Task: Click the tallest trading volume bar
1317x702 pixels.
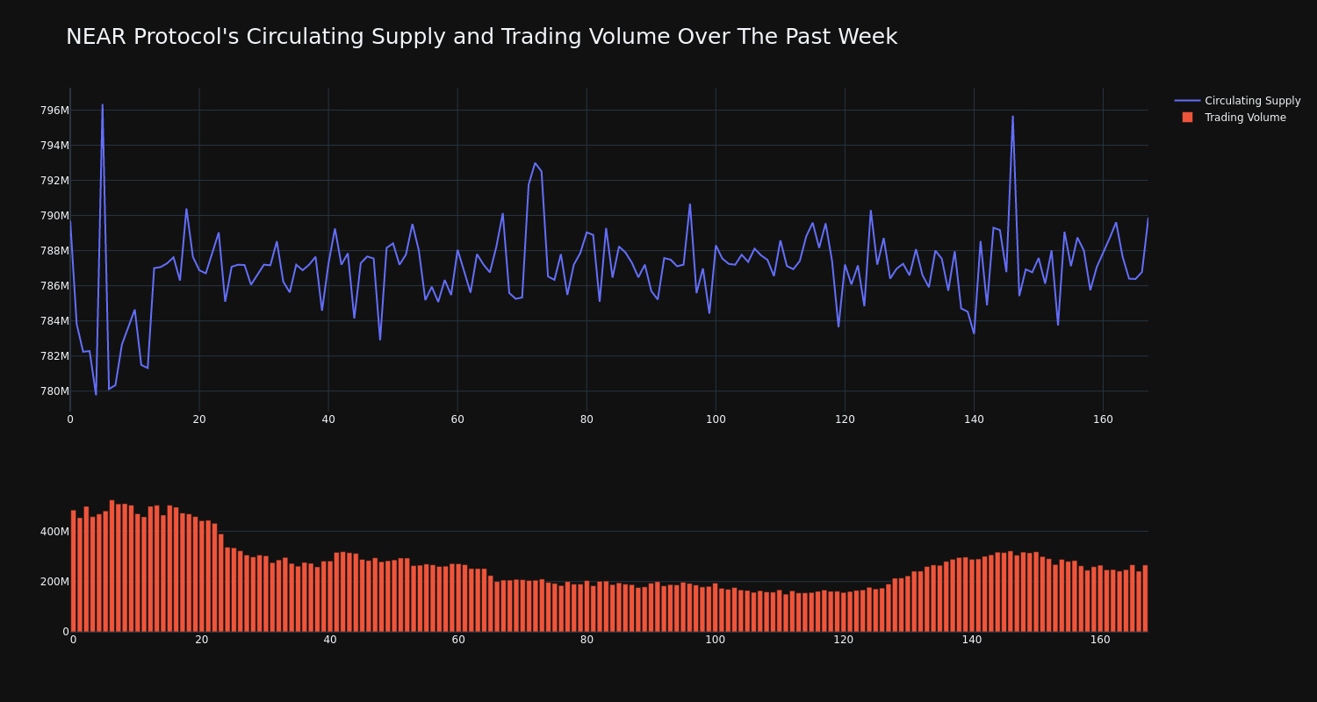Action: (x=112, y=566)
